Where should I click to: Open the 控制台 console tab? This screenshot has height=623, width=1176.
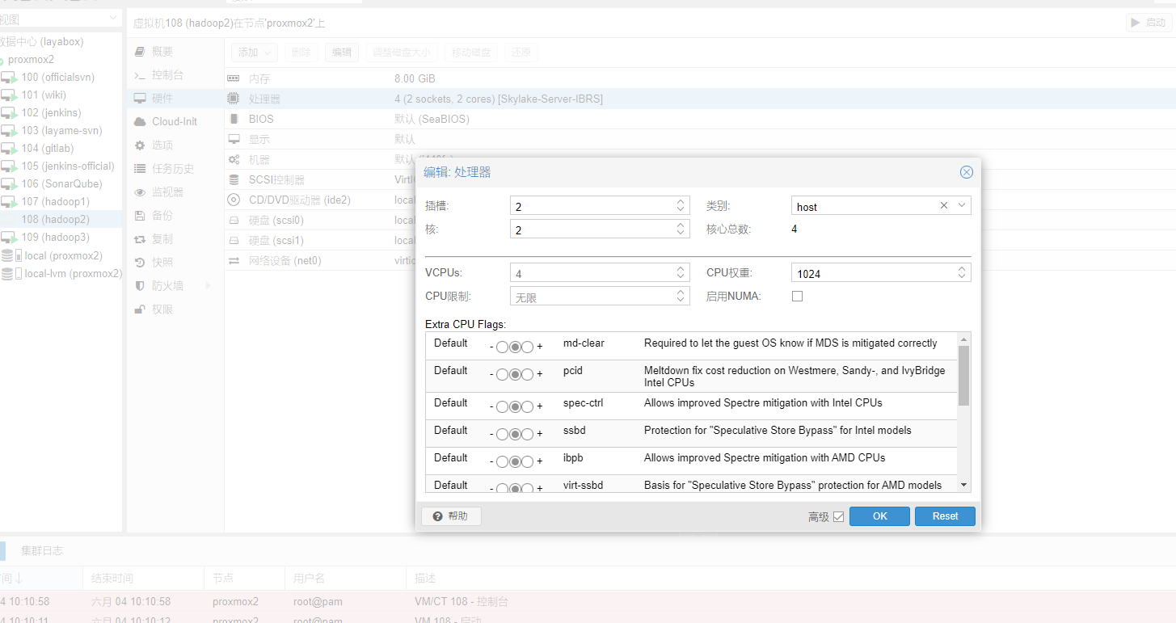(175, 74)
